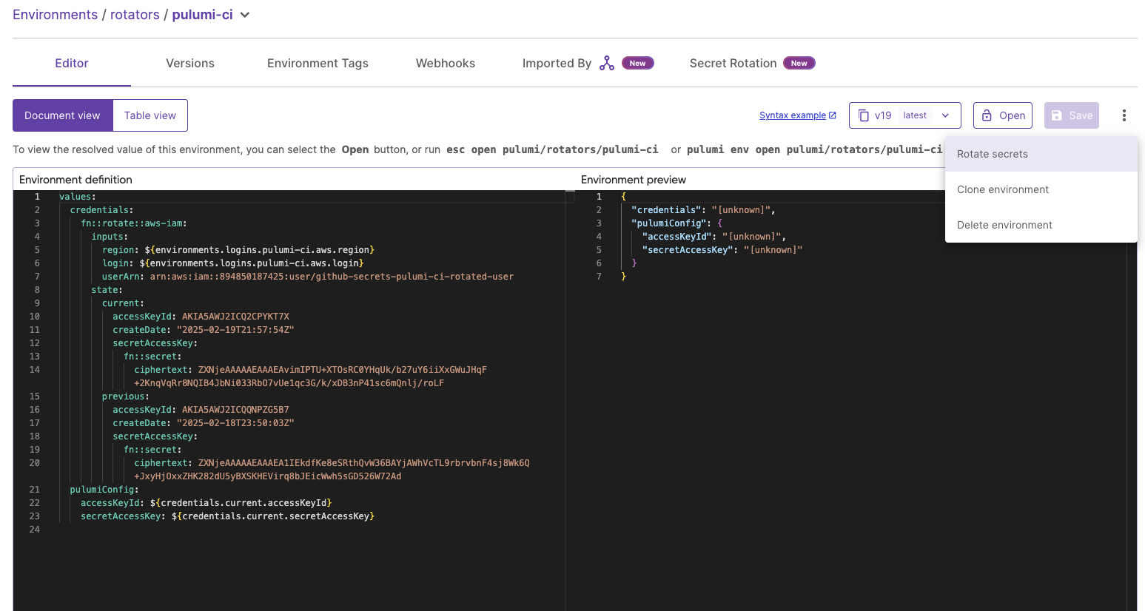The width and height of the screenshot is (1145, 611).
Task: Click the rotators breadcrumb link
Action: tap(135, 15)
